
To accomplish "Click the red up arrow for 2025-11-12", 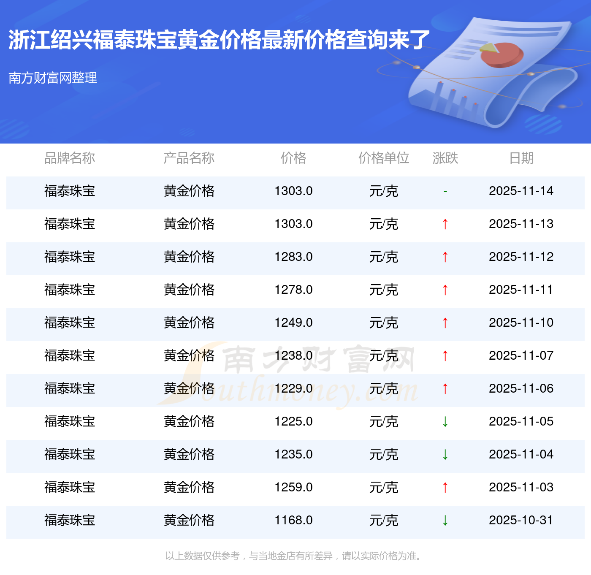I will click(x=445, y=257).
